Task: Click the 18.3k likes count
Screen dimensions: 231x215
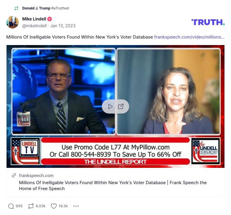Action: (63, 206)
